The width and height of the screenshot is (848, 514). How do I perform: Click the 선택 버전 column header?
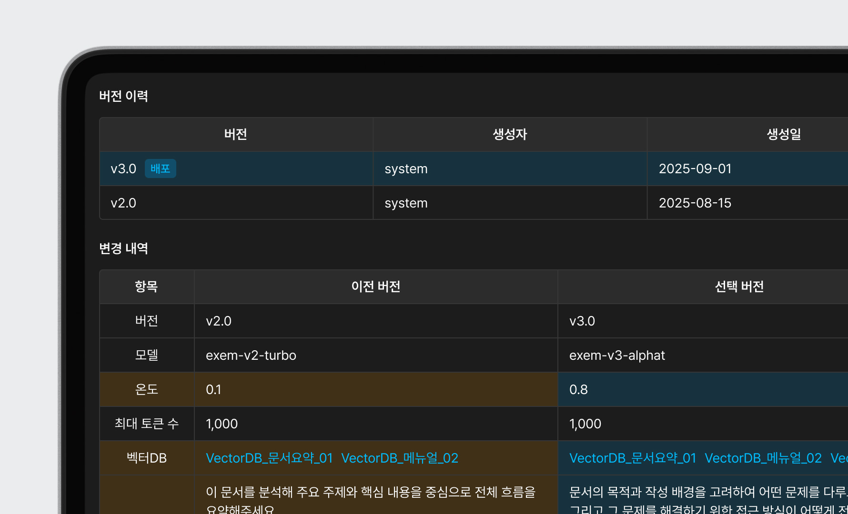(x=739, y=287)
